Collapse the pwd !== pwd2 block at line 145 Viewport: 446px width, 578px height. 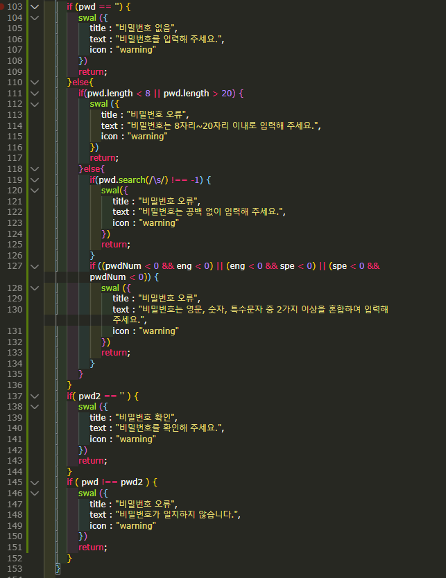(34, 482)
